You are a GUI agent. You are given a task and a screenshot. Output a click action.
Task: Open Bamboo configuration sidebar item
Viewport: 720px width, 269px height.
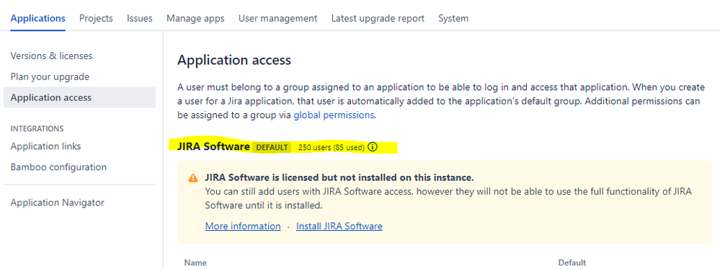[x=58, y=167]
